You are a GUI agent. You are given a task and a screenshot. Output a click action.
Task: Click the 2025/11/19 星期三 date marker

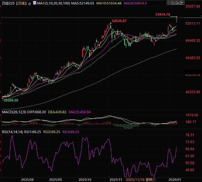coord(142,179)
